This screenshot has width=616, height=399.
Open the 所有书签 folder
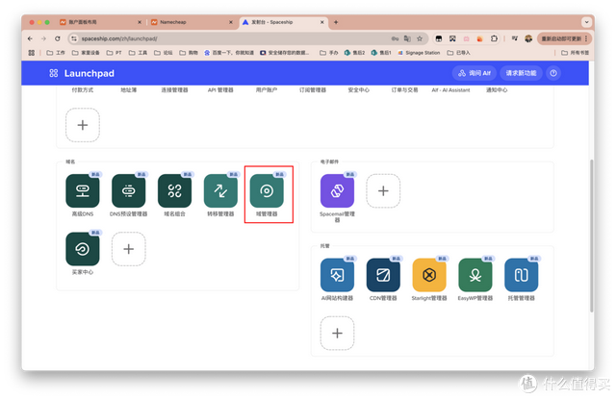click(x=576, y=53)
